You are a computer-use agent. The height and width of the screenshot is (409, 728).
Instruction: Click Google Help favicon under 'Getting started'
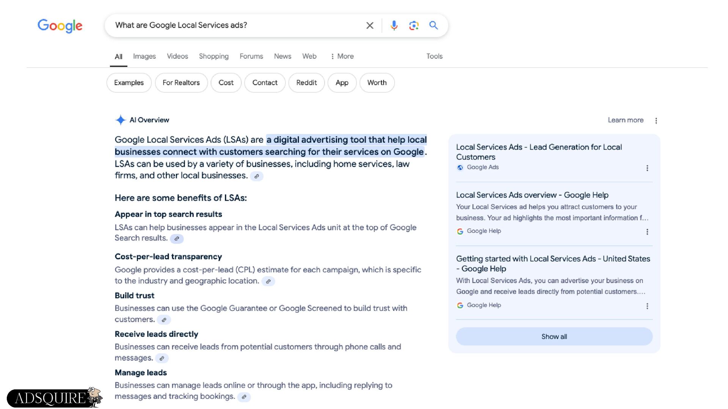tap(460, 305)
